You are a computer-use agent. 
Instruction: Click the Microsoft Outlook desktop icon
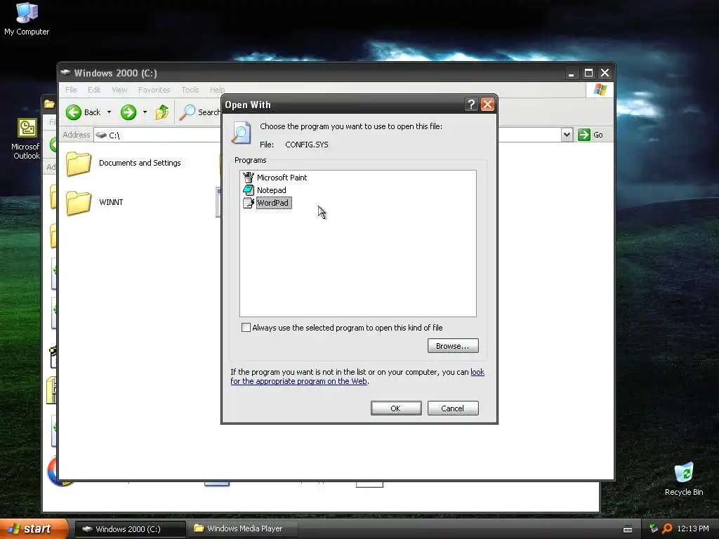(x=26, y=139)
